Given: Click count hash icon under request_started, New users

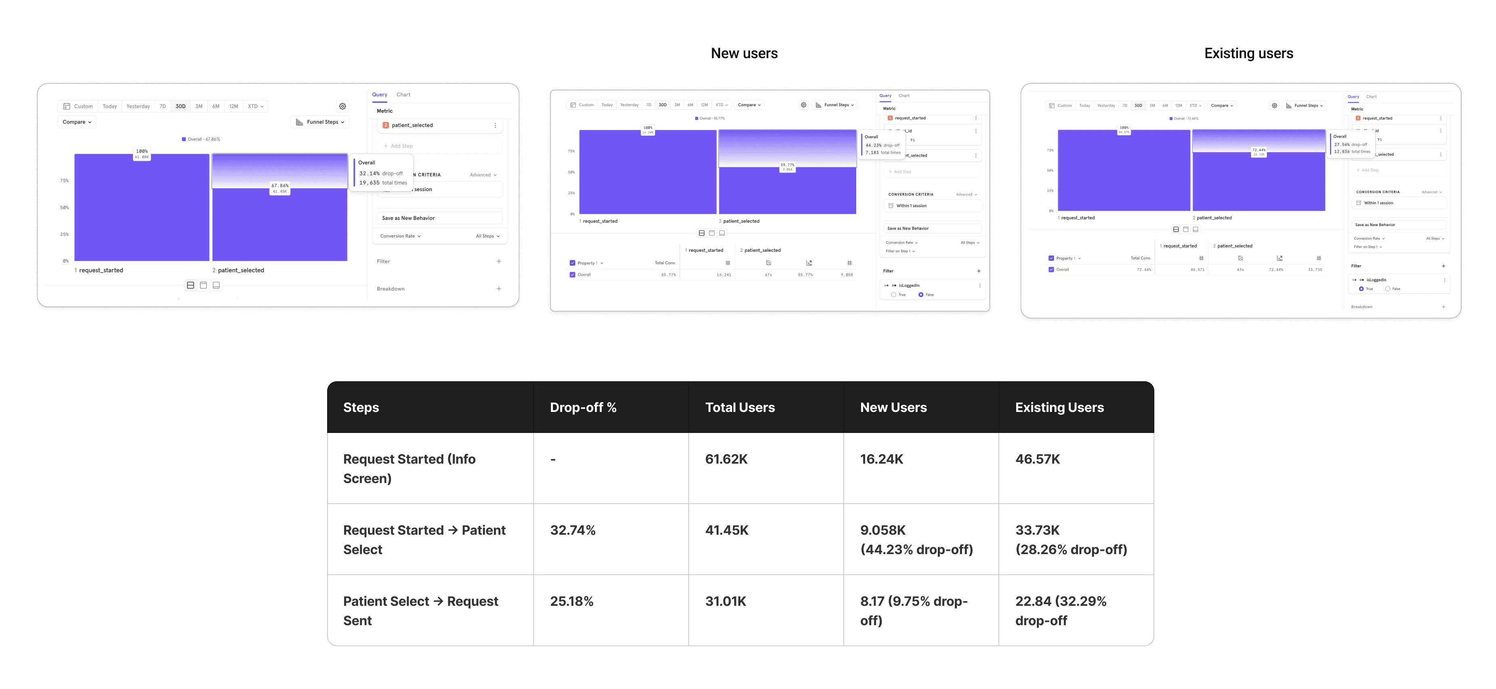Looking at the screenshot, I should [x=728, y=263].
